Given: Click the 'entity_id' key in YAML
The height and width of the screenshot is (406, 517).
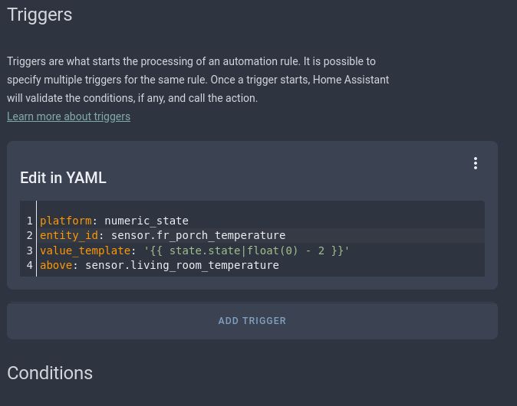Looking at the screenshot, I should click(x=69, y=235).
